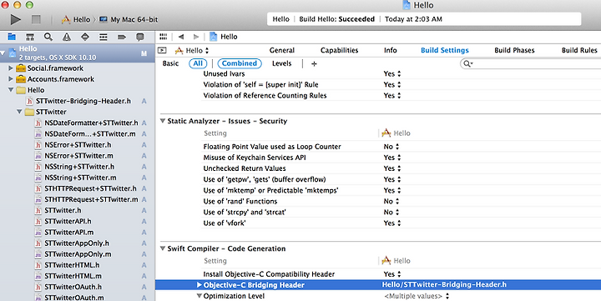The height and width of the screenshot is (301, 601).
Task: Collapse the STTwitter folder
Action: point(19,112)
